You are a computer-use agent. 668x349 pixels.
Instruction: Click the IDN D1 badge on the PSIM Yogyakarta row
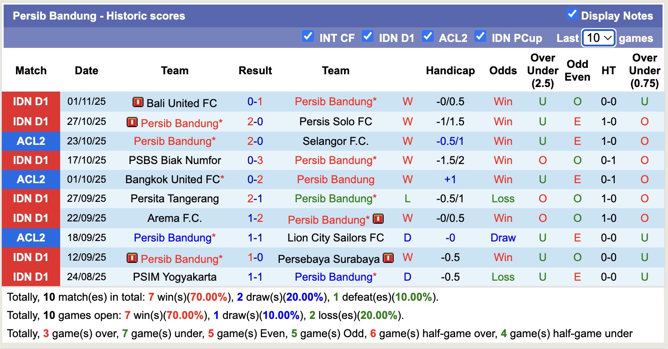(x=31, y=277)
